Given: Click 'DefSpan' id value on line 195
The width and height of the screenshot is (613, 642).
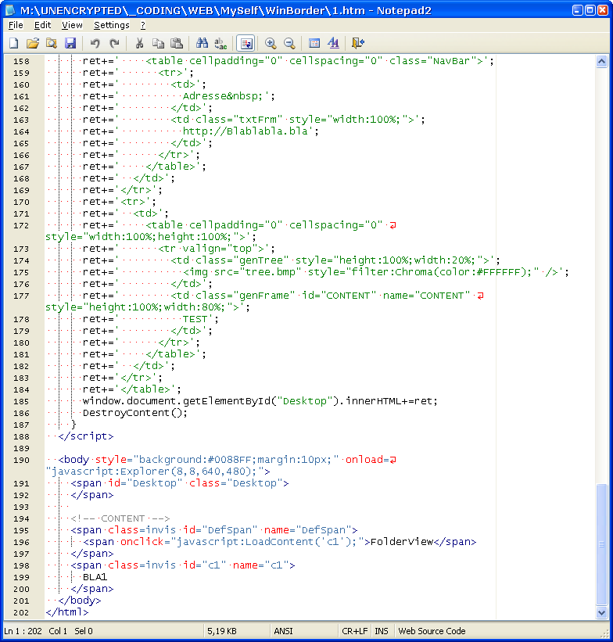Looking at the screenshot, I should [229, 530].
